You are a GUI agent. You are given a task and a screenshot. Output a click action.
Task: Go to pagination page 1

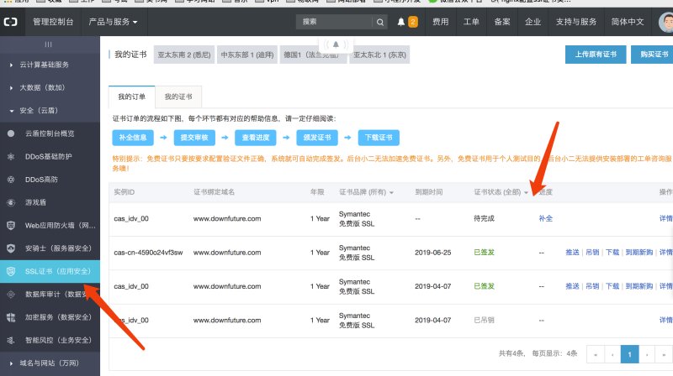coord(629,354)
